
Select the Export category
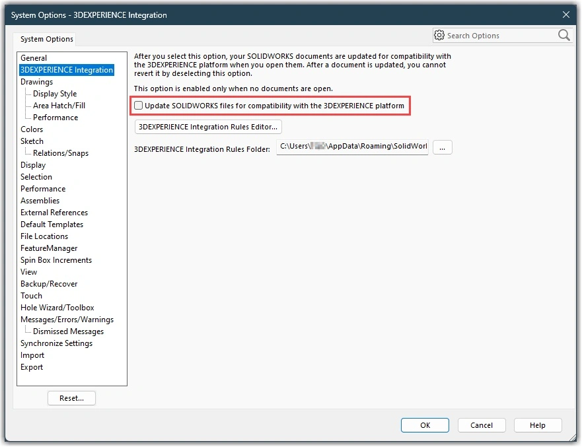[32, 367]
